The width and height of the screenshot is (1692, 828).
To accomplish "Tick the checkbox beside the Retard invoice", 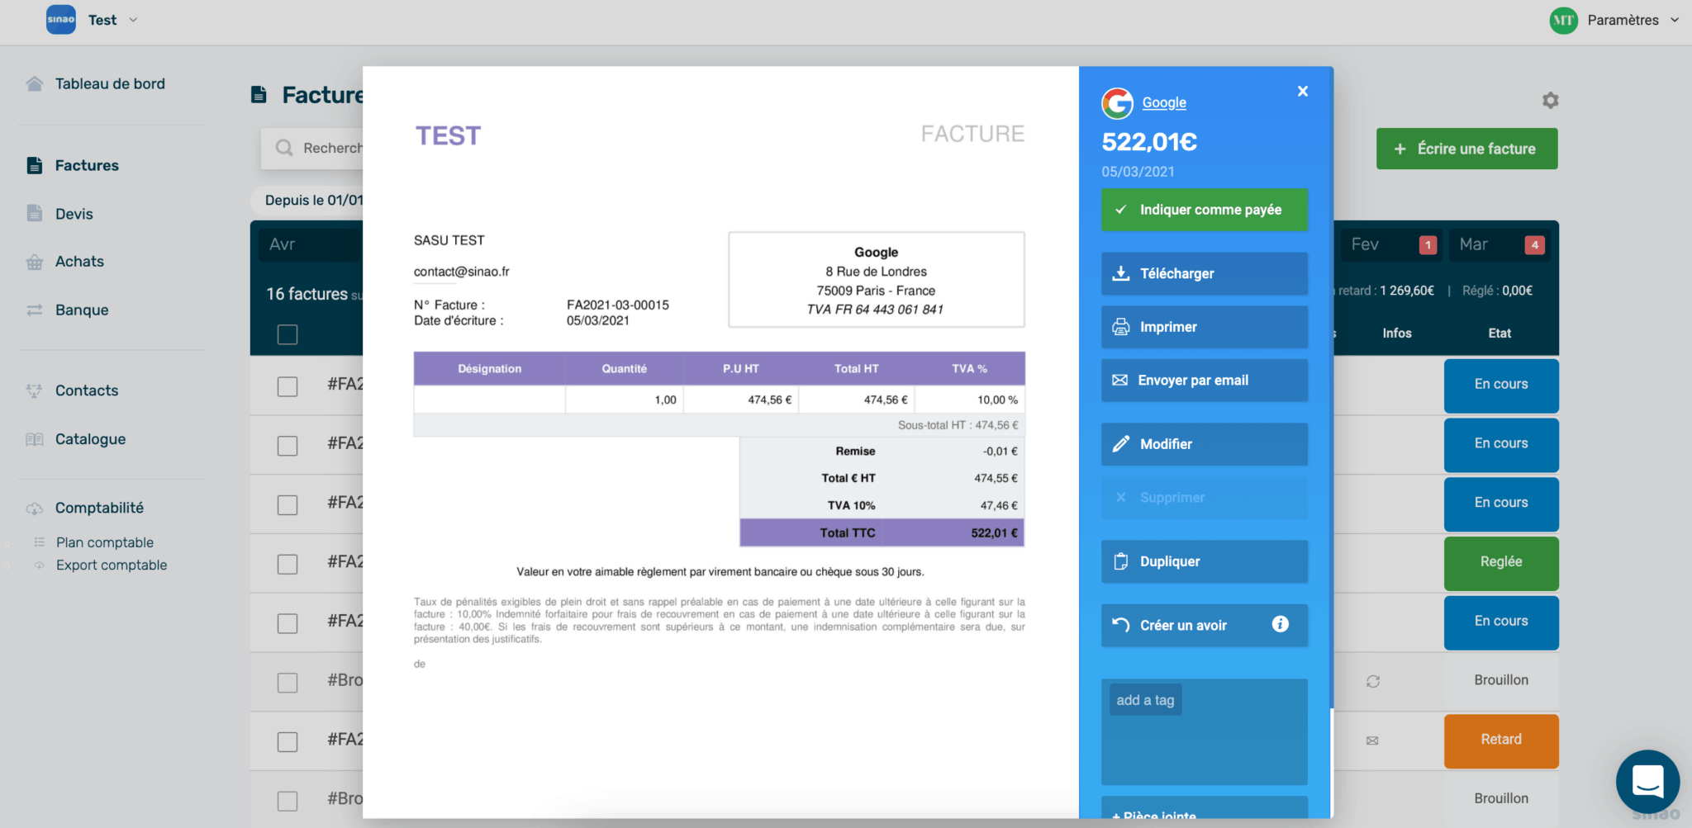I will pyautogui.click(x=288, y=741).
